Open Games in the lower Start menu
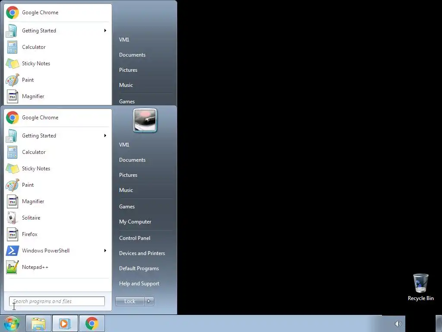Screen dimensions: 442x332 click(x=127, y=206)
